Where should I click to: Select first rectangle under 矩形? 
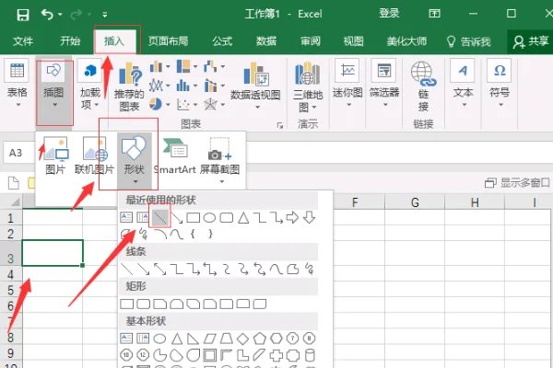pos(127,304)
